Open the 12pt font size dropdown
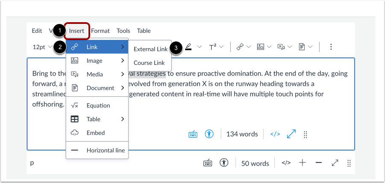This screenshot has width=385, height=183. [42, 47]
